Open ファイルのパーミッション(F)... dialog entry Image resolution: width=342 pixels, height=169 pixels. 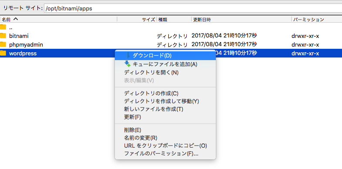(x=165, y=153)
